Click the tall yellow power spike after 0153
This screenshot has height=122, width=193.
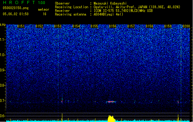(x=62, y=118)
